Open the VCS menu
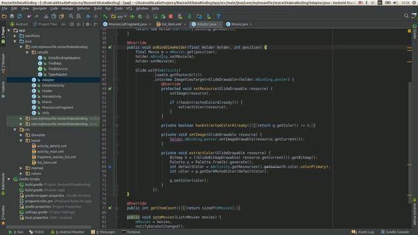Viewport: 418px width, 235px height. 129,8
